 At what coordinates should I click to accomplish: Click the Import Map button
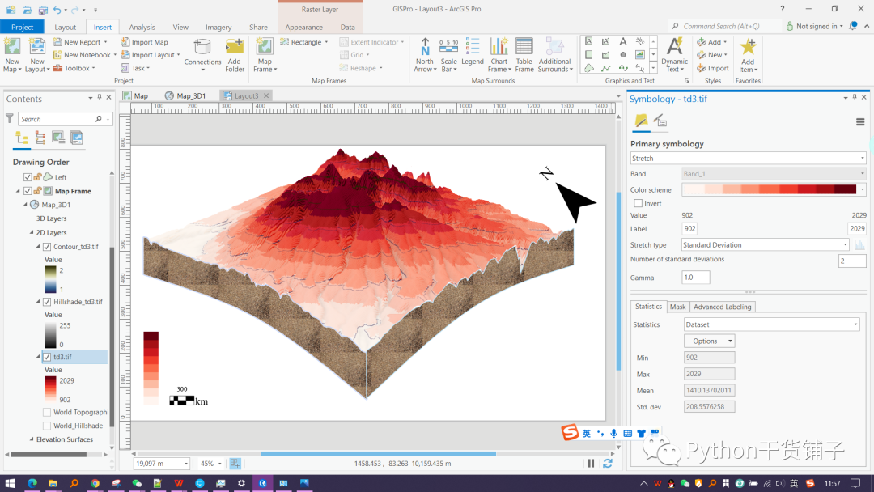(x=144, y=42)
